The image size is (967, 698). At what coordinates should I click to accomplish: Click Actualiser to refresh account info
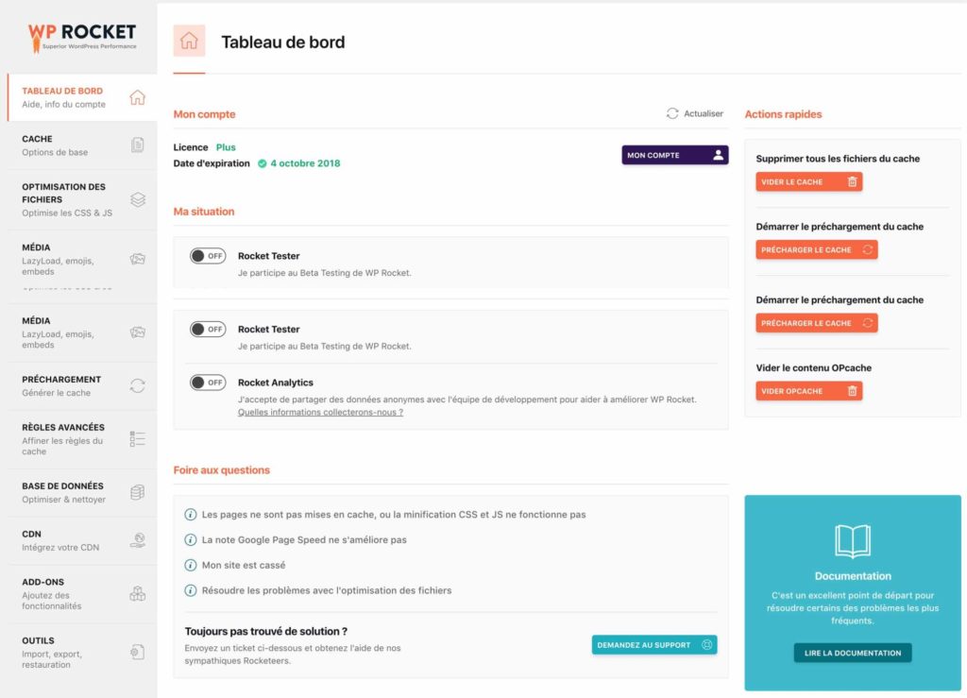(695, 113)
